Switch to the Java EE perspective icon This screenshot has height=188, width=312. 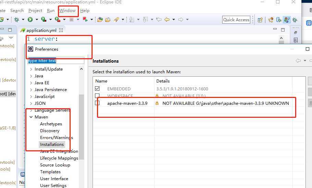[271, 20]
